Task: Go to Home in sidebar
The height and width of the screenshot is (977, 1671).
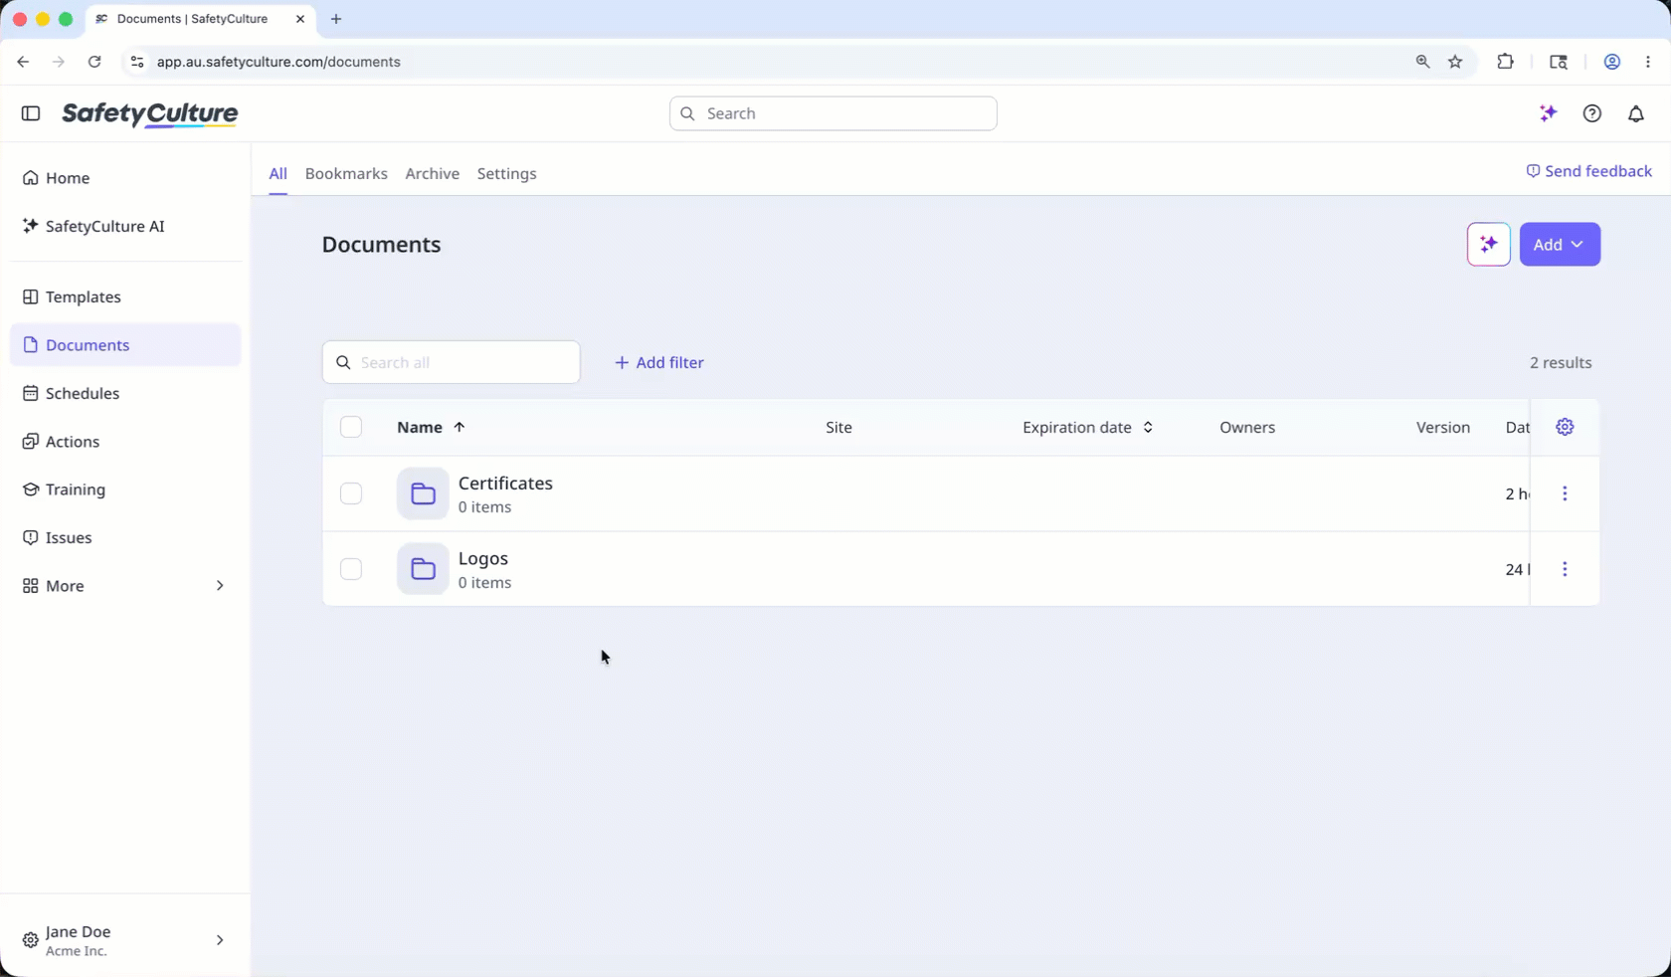Action: coord(125,178)
